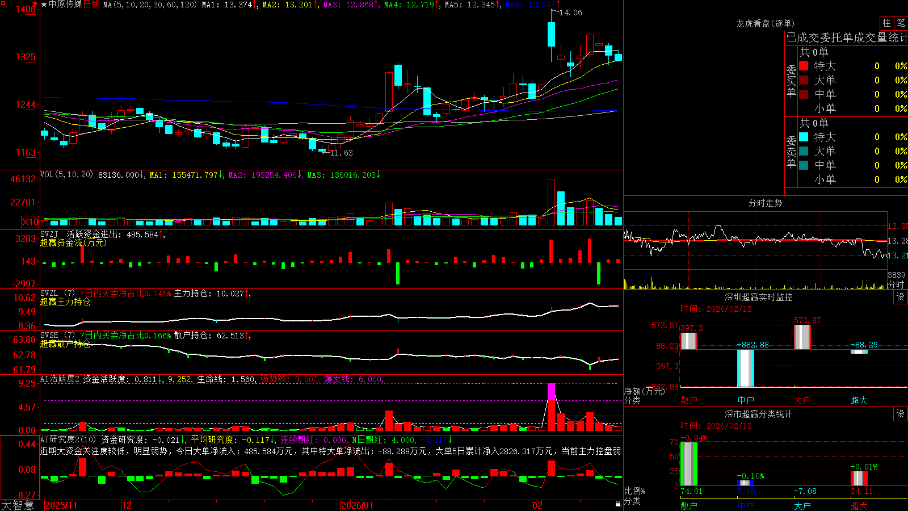908x511 pixels.
Task: Click the 2025/11 date marker on timeline
Action: (61, 505)
